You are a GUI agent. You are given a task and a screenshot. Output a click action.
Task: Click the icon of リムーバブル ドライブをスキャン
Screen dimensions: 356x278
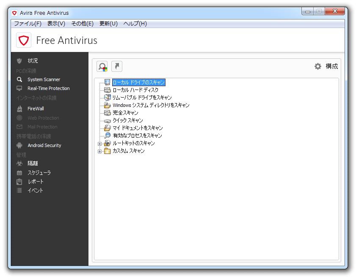[x=107, y=98]
